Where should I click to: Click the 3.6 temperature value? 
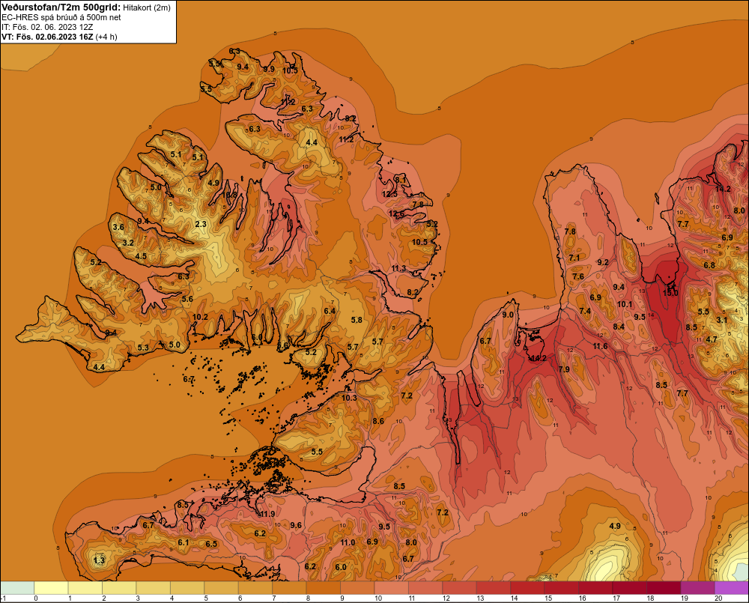pos(118,227)
